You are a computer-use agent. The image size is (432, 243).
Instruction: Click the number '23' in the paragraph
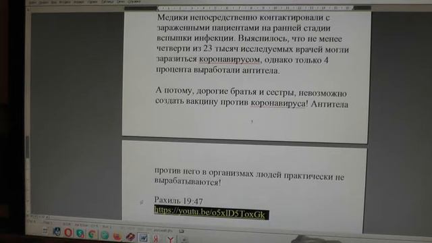click(208, 49)
